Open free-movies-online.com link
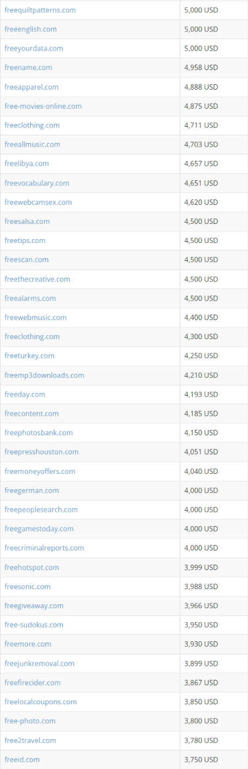The width and height of the screenshot is (248, 769). tap(43, 106)
